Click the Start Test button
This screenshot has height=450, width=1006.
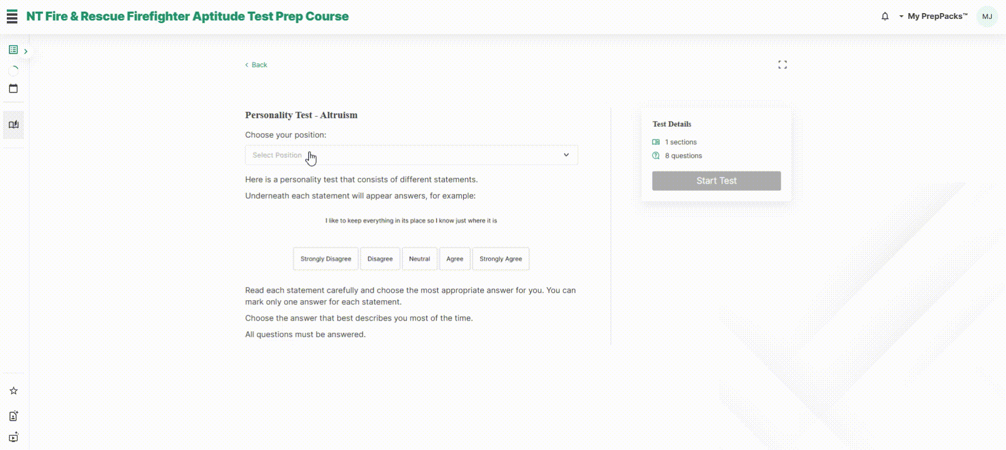click(x=717, y=181)
